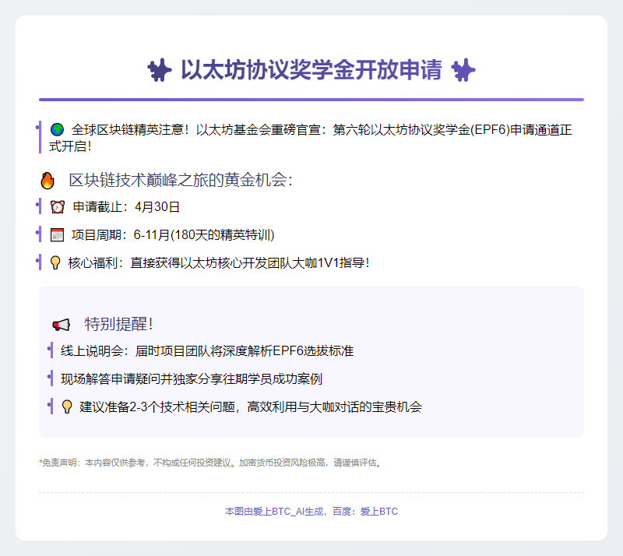This screenshot has height=556, width=623.
Task: Click the 核心福利 line of text
Action: click(x=219, y=262)
